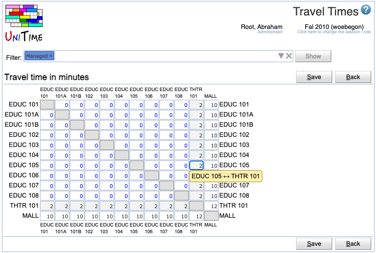376x253 pixels.
Task: Click the Travel time in minutes heading
Action: pos(47,77)
